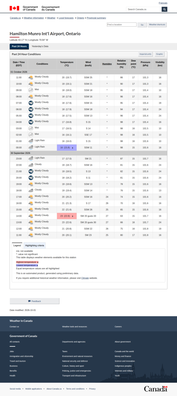
Task: Open Careers footer link
Action: 118,327
